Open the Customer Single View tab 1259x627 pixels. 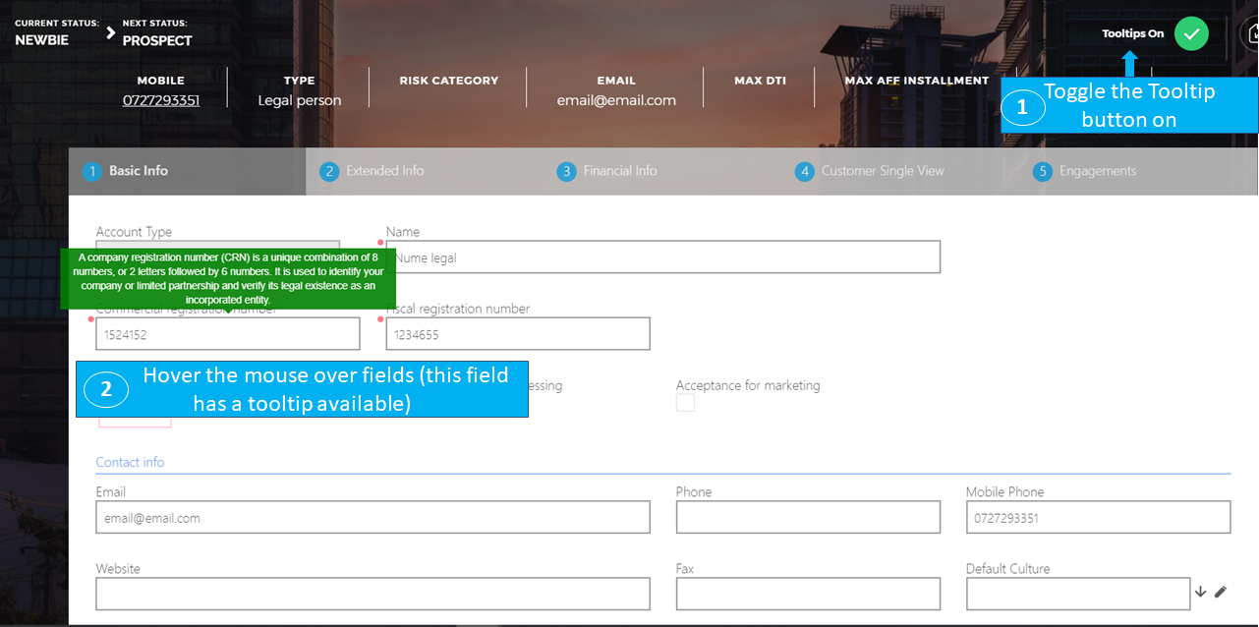click(x=882, y=171)
